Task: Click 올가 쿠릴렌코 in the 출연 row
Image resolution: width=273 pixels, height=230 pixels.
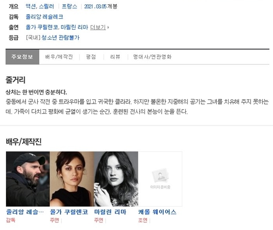Action: click(42, 27)
